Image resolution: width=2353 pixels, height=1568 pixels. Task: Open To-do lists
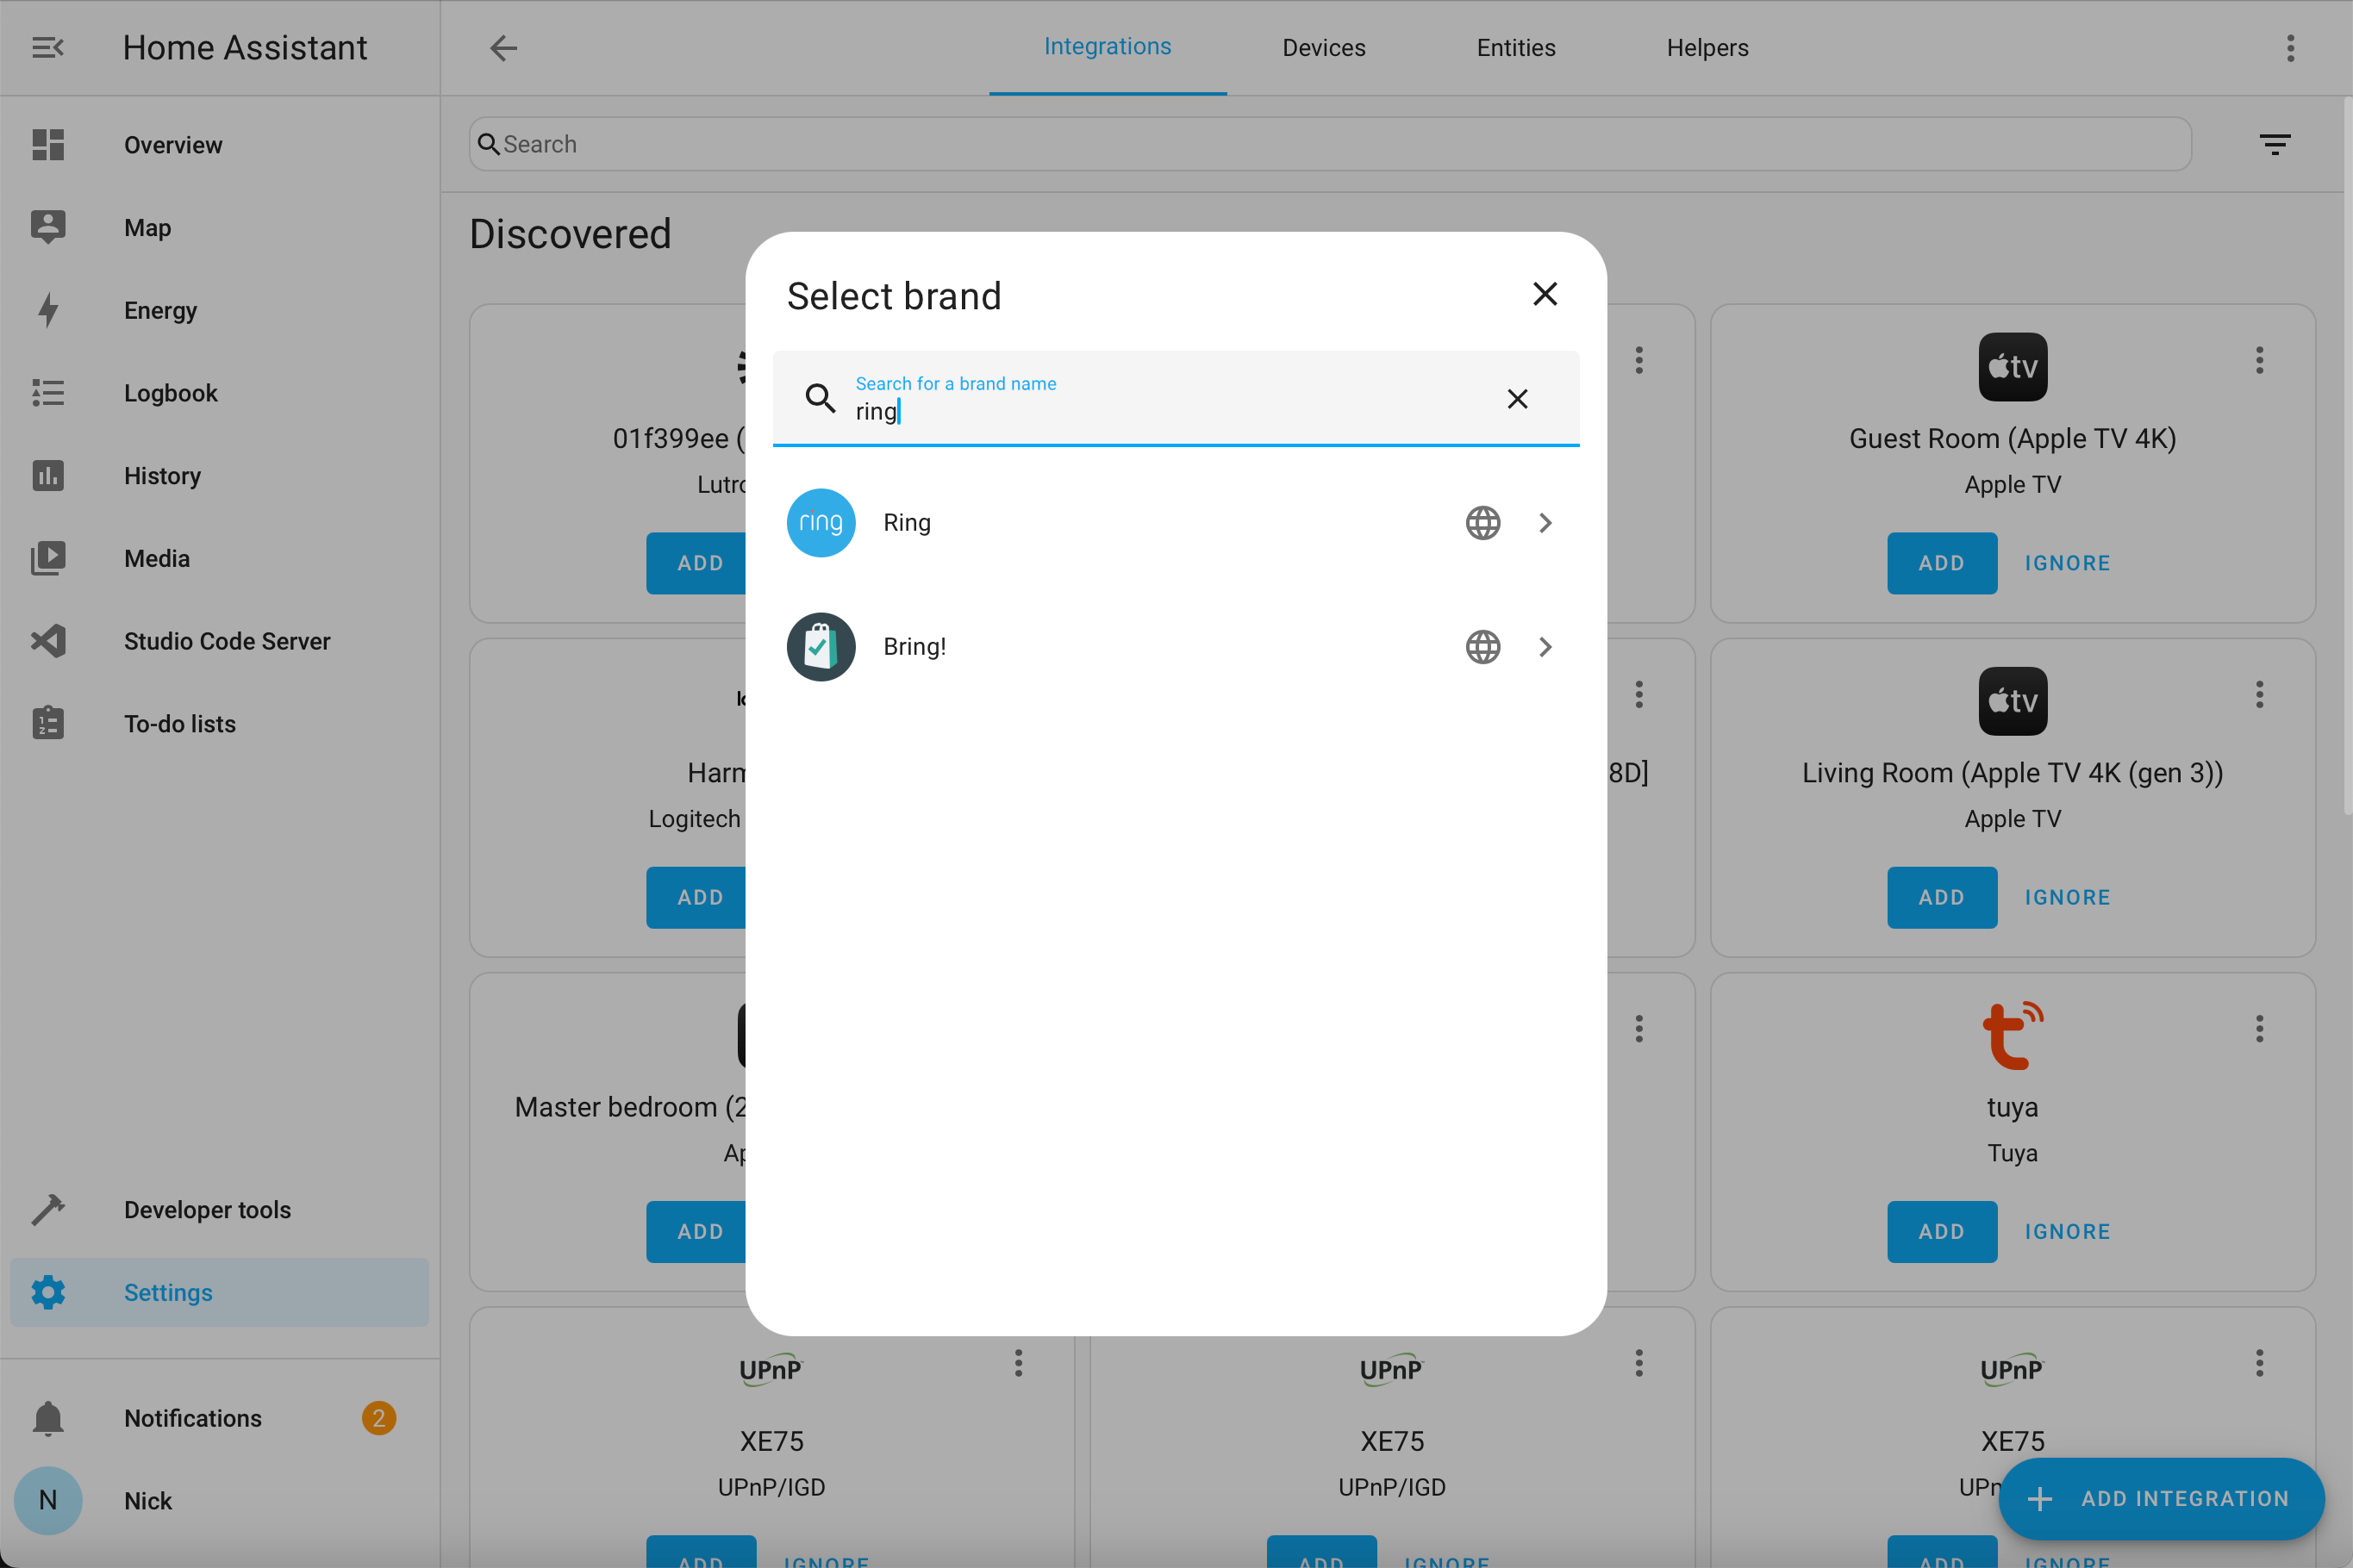coord(219,724)
